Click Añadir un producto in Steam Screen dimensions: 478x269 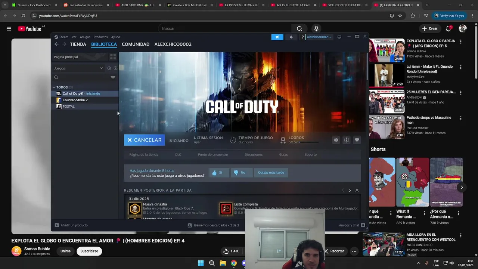click(71, 225)
